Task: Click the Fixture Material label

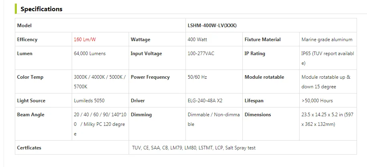Action: [262, 40]
